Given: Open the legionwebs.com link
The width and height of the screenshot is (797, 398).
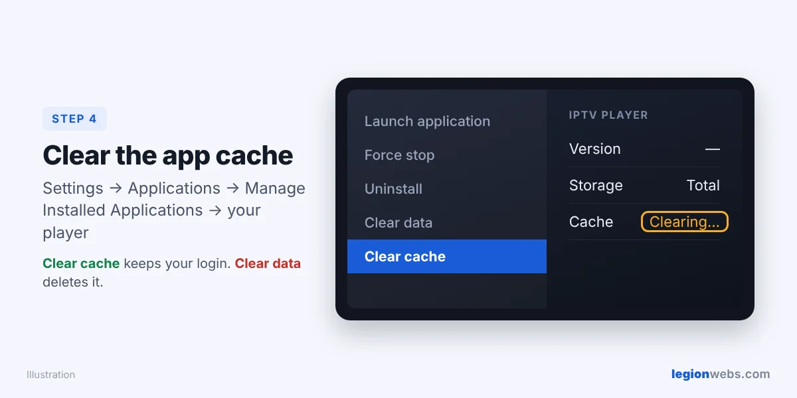Looking at the screenshot, I should click(x=721, y=374).
